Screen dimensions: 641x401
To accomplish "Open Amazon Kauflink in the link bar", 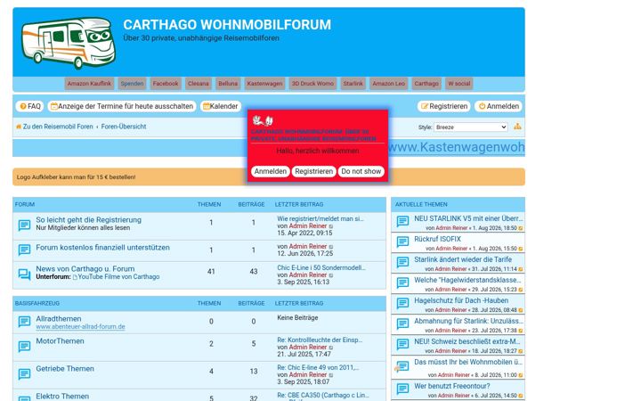I will point(89,84).
